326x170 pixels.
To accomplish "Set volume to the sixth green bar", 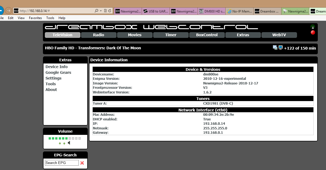I will point(66,138).
